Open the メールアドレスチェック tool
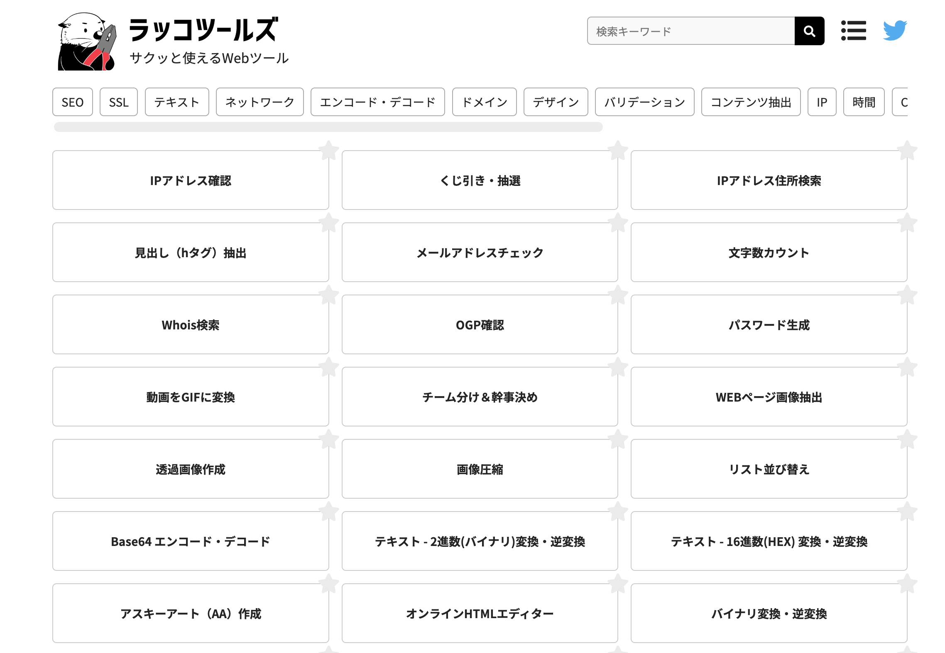Screen dimensions: 945x653 coord(480,253)
